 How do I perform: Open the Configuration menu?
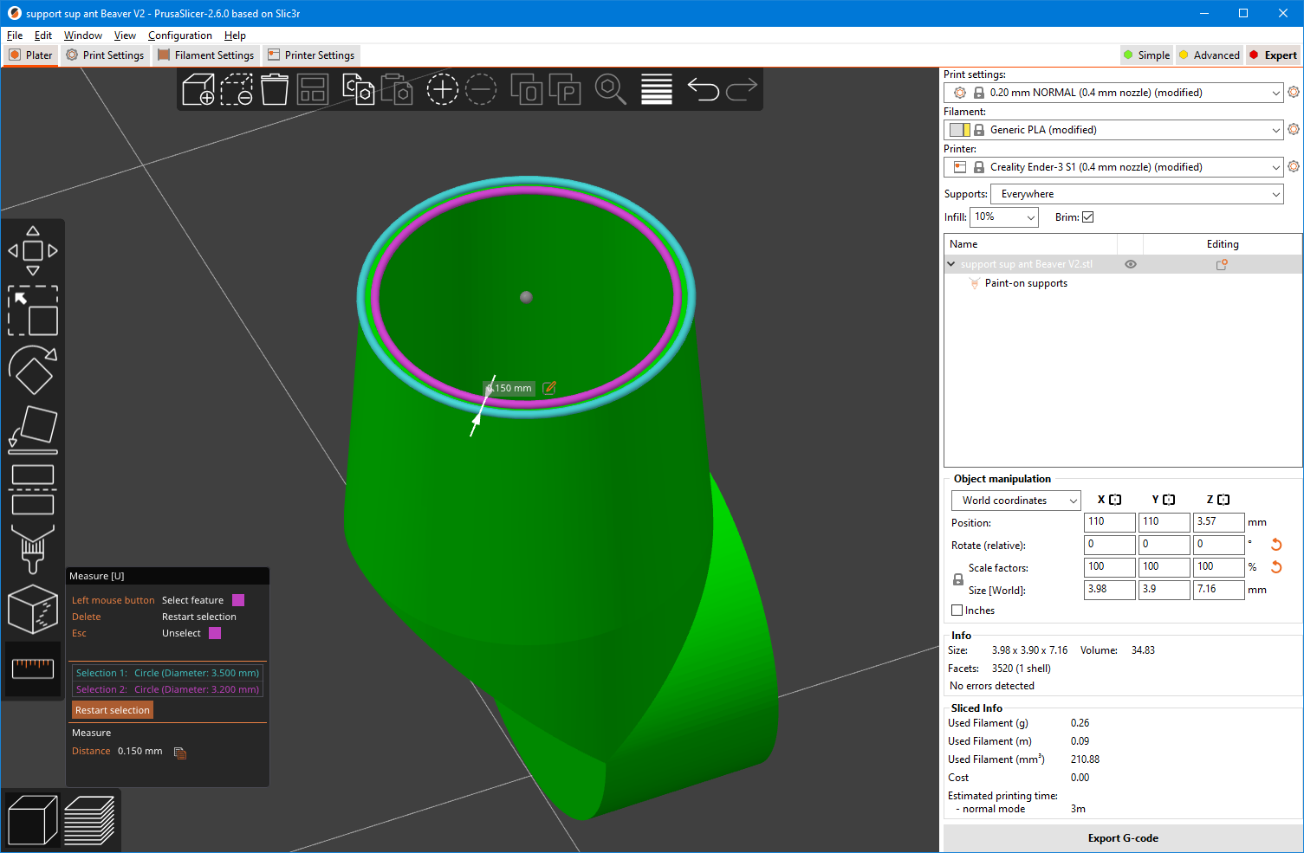click(180, 36)
